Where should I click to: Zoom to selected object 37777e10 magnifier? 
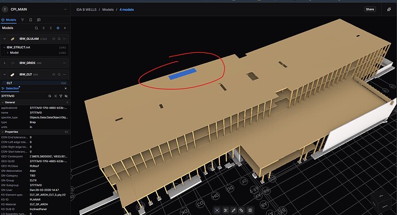[50, 96]
